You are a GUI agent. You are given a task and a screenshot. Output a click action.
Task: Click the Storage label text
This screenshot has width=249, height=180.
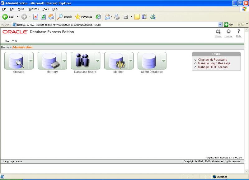tap(19, 72)
